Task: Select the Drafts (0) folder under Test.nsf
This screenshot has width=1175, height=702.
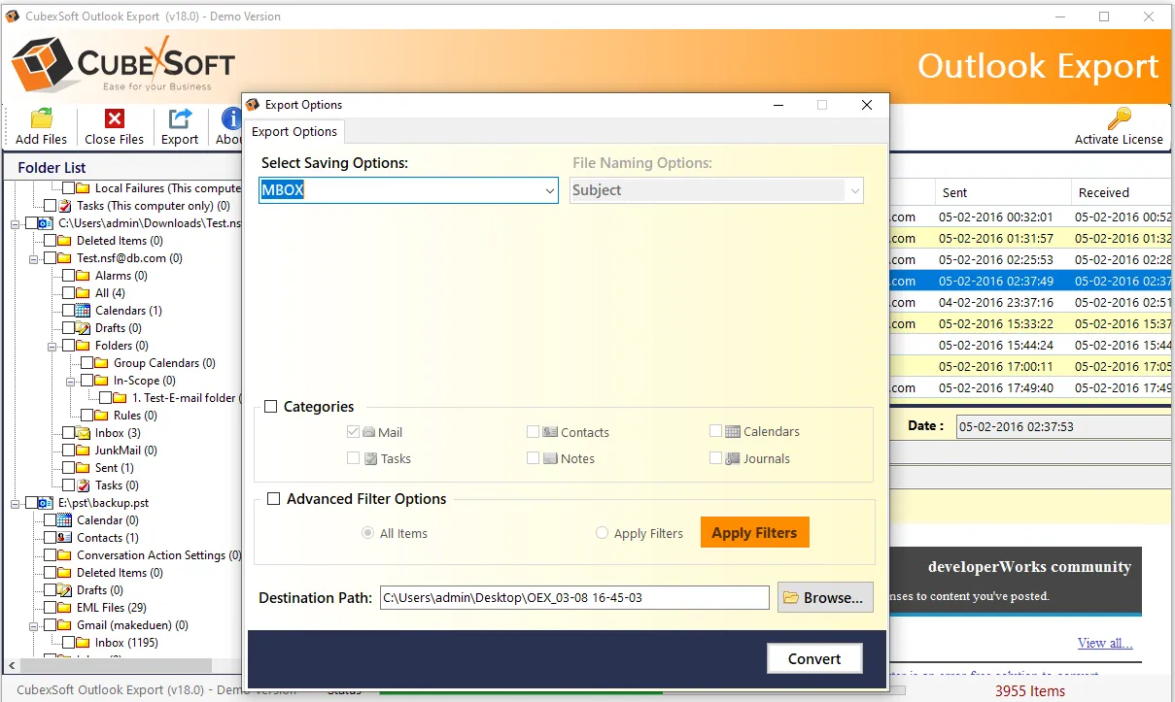Action: (x=83, y=328)
